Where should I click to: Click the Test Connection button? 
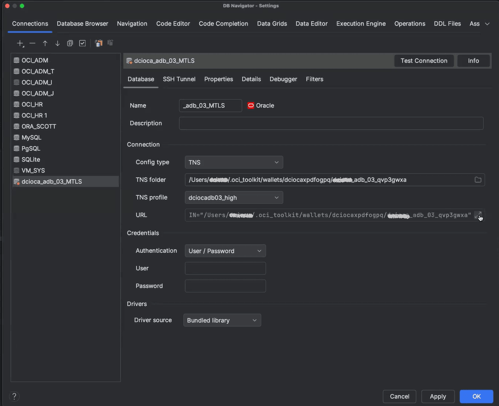coord(424,60)
